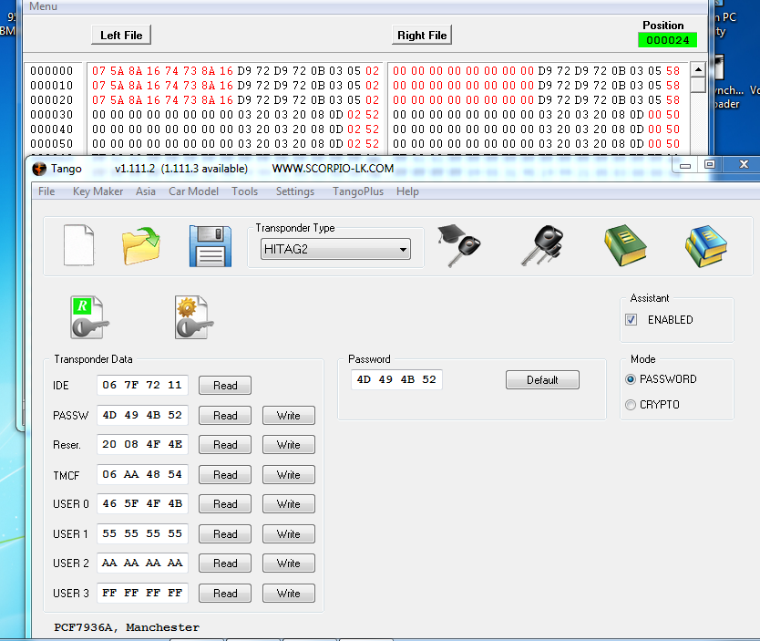Open the File menu in Tango
Screen dimensions: 760x641
(x=46, y=191)
